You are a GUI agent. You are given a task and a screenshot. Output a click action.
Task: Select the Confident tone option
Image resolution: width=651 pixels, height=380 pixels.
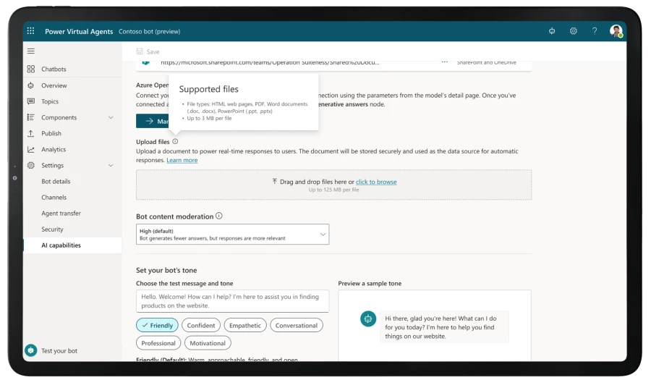click(201, 326)
